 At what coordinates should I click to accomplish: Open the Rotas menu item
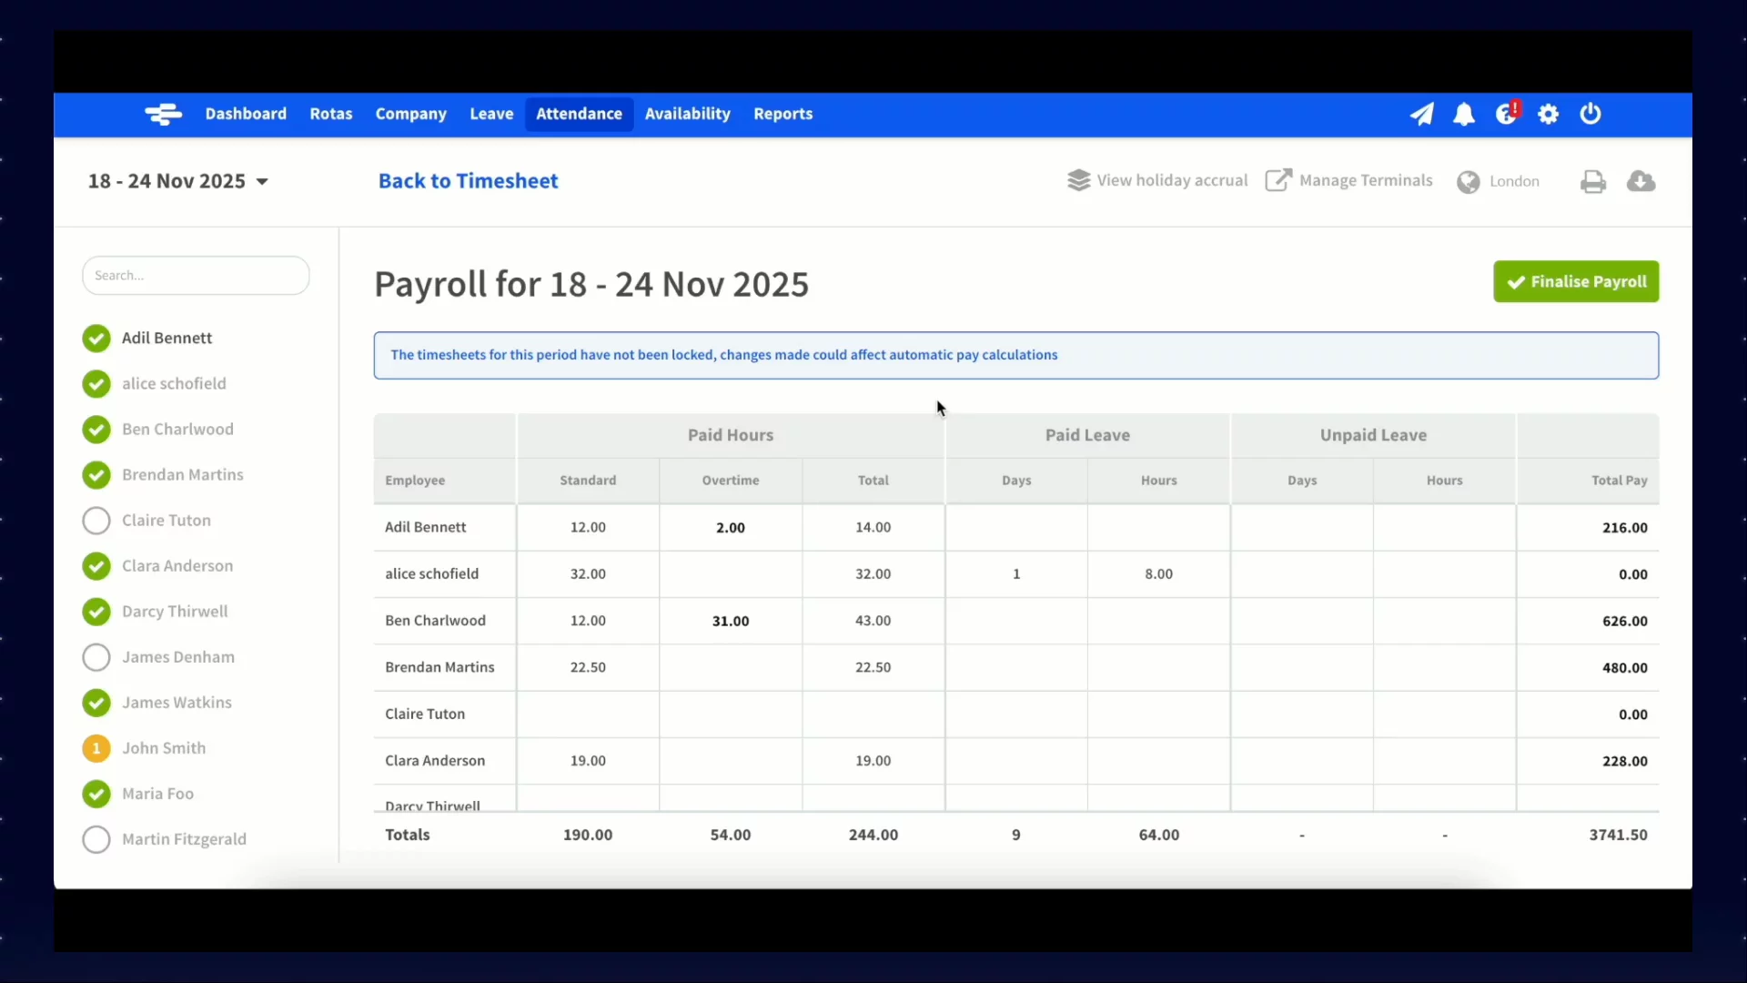(x=330, y=114)
